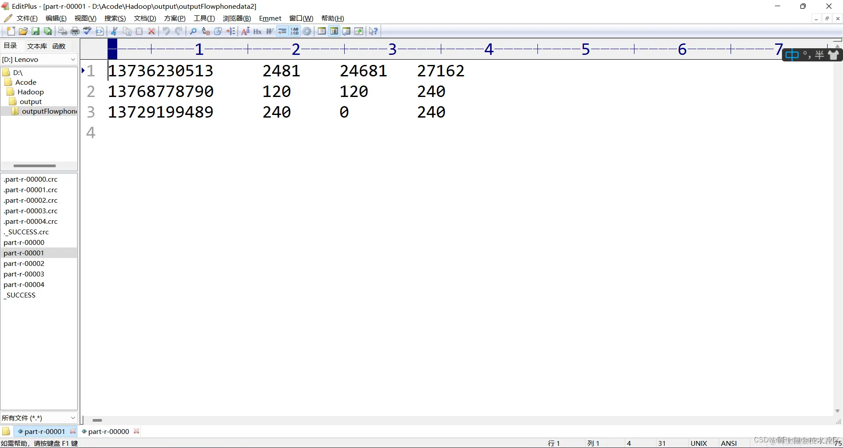
Task: Open file part-r-00002 in the list
Action: 24,263
